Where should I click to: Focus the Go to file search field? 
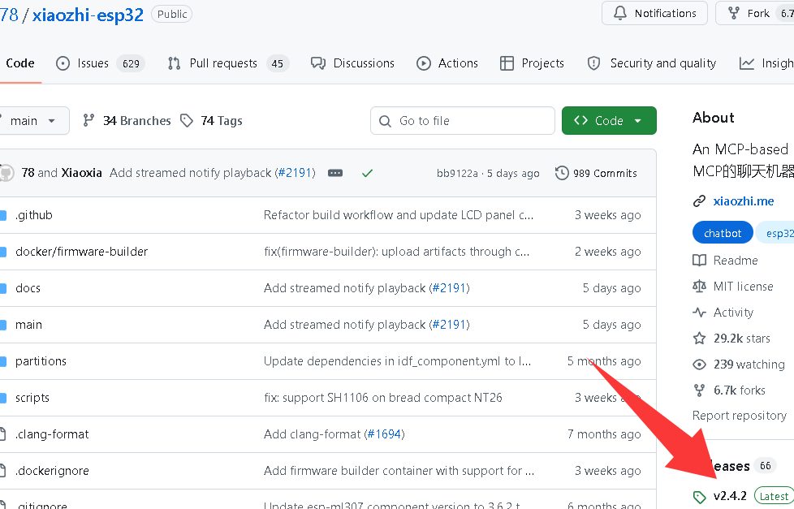462,120
